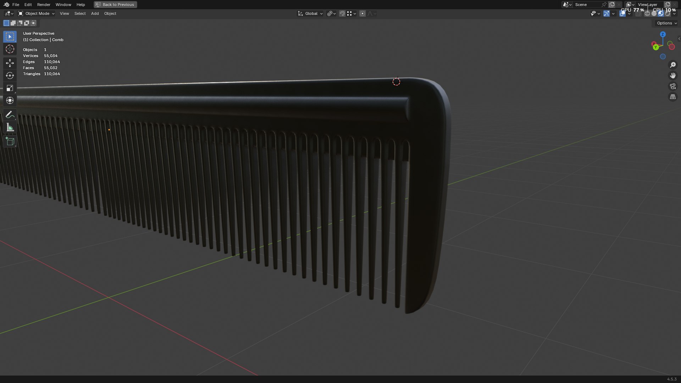Image resolution: width=681 pixels, height=383 pixels.
Task: Switch to solid viewport shading
Action: point(654,13)
